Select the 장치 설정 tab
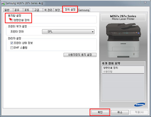 [70, 10]
